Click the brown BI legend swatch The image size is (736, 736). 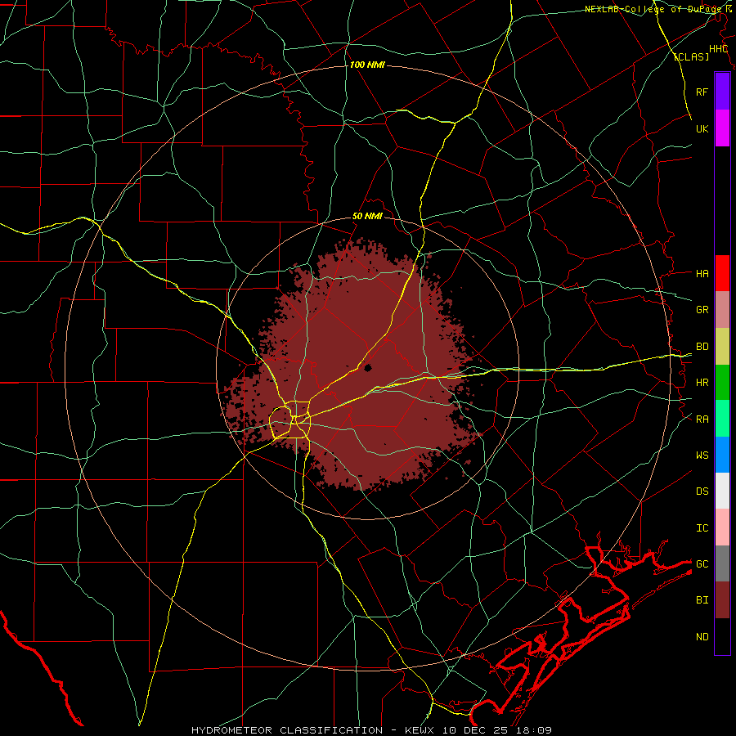point(722,600)
